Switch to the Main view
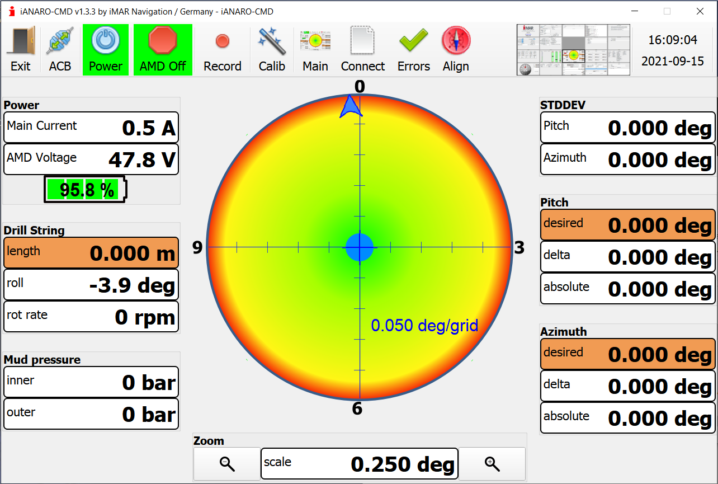This screenshot has width=718, height=484. click(315, 50)
